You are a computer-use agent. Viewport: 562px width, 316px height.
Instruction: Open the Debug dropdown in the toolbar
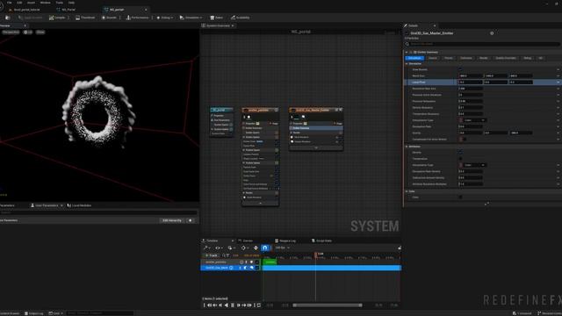(x=164, y=18)
